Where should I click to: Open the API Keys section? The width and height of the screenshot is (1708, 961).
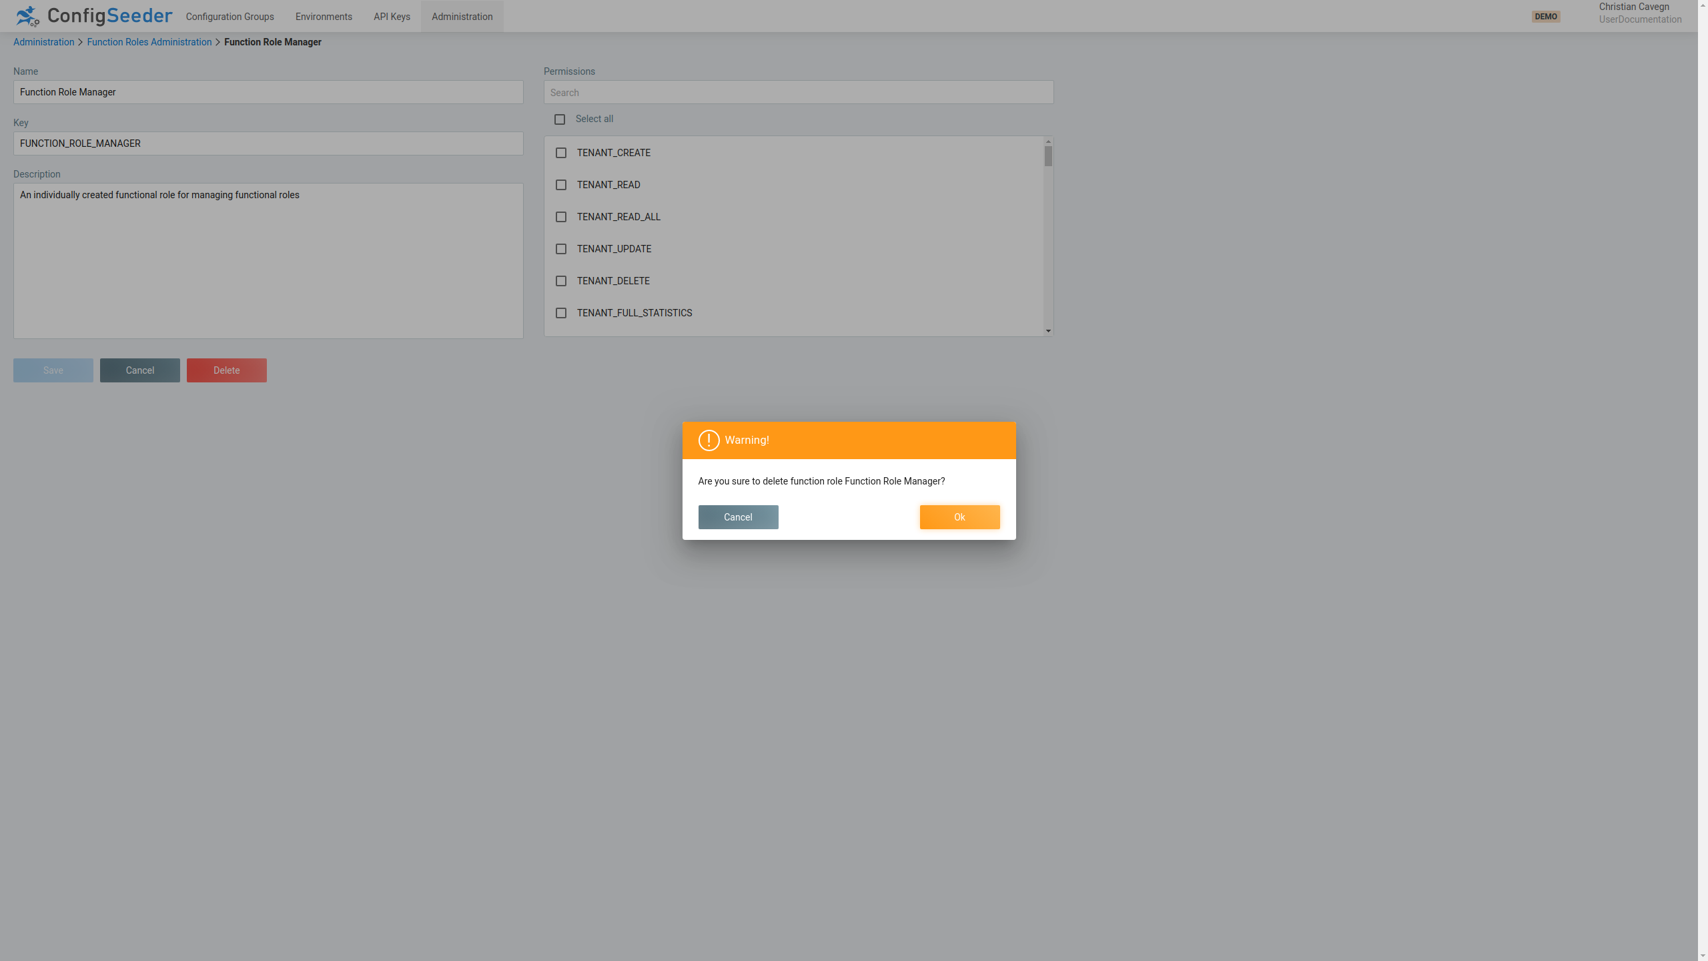pyautogui.click(x=392, y=16)
